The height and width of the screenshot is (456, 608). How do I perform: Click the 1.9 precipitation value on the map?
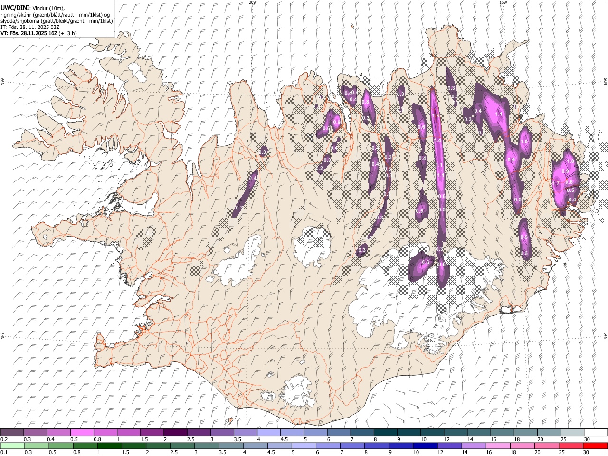(x=435, y=115)
